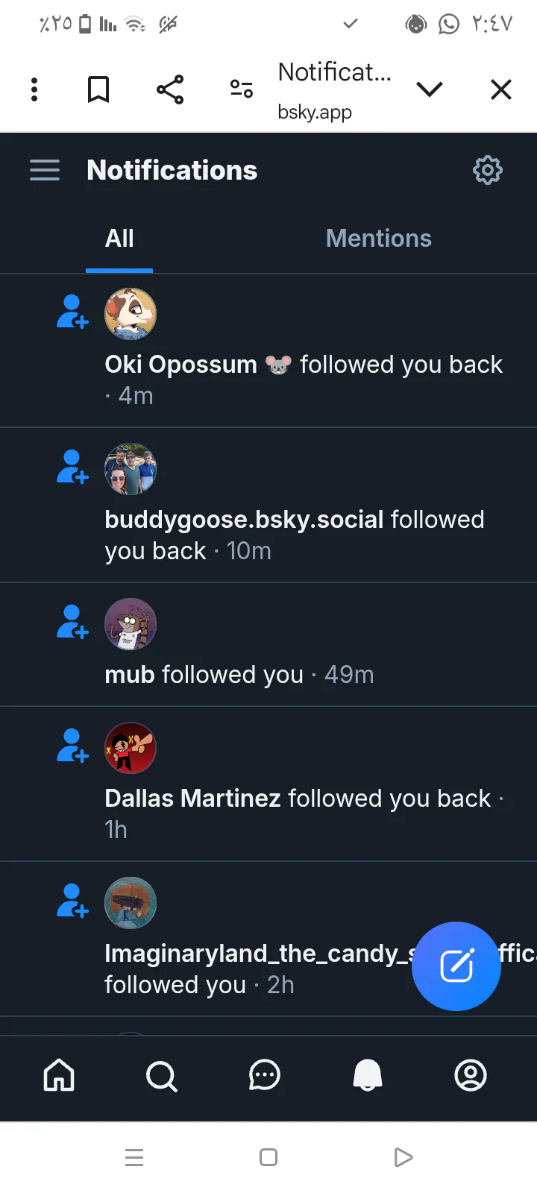Open browser site settings sliders icon
The image size is (537, 1193).
[242, 89]
